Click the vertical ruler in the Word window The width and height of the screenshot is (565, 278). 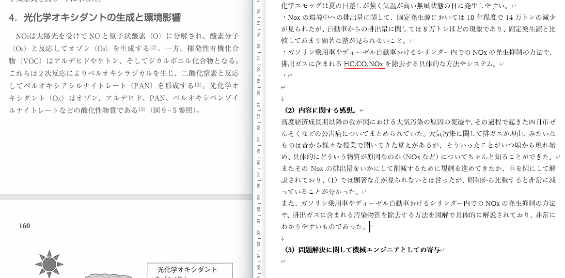click(x=259, y=139)
